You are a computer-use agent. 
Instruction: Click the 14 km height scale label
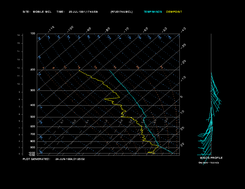pyautogui.click(x=19, y=51)
